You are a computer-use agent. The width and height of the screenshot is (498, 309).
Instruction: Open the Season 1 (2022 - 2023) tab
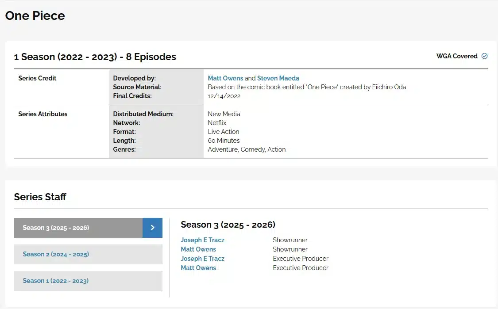coord(88,281)
